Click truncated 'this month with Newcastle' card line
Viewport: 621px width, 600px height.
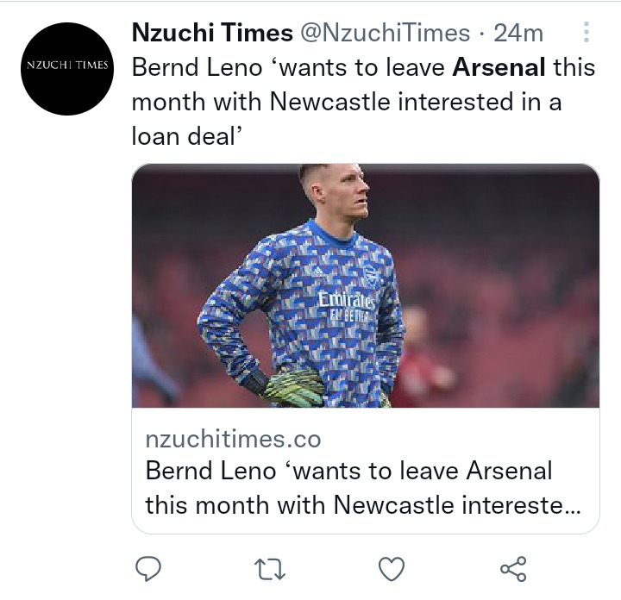(x=362, y=505)
